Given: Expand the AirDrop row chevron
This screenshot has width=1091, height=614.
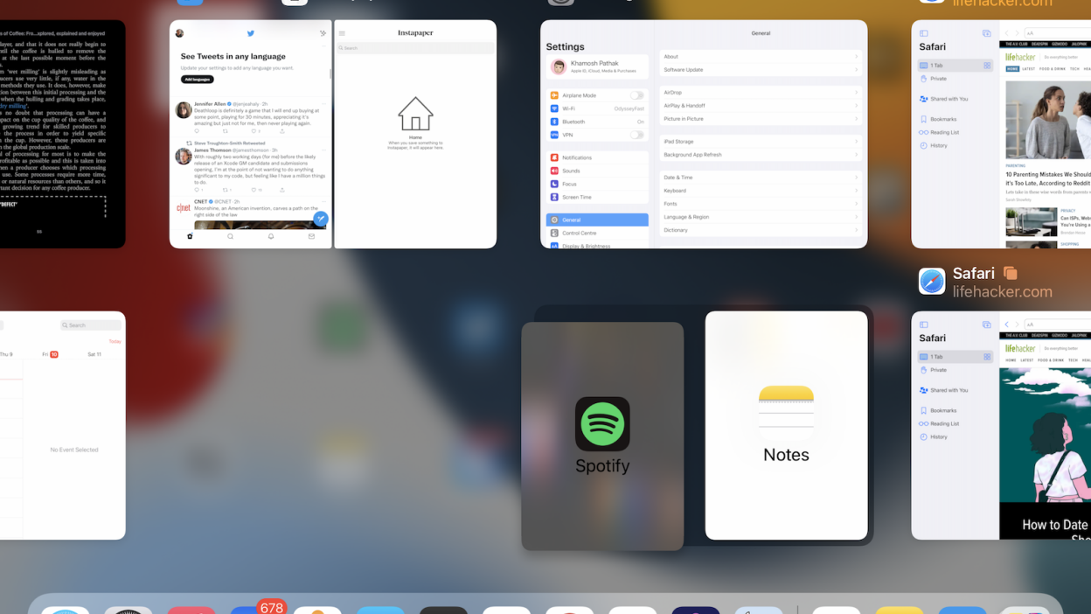Looking at the screenshot, I should (x=856, y=92).
